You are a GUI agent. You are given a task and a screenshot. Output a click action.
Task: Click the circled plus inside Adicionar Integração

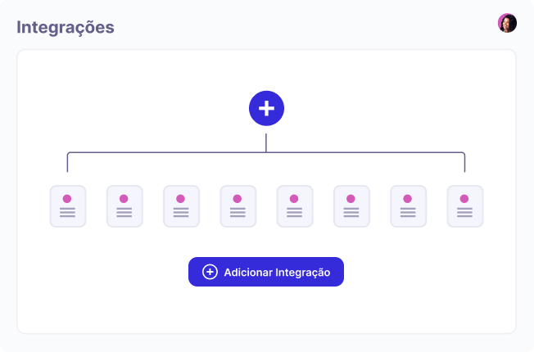210,272
